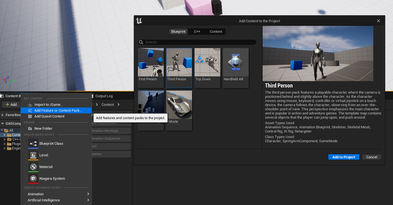Screen dimensions: 393x205
Task: Click the Unreal Engine logo in dialog
Action: click(139, 21)
